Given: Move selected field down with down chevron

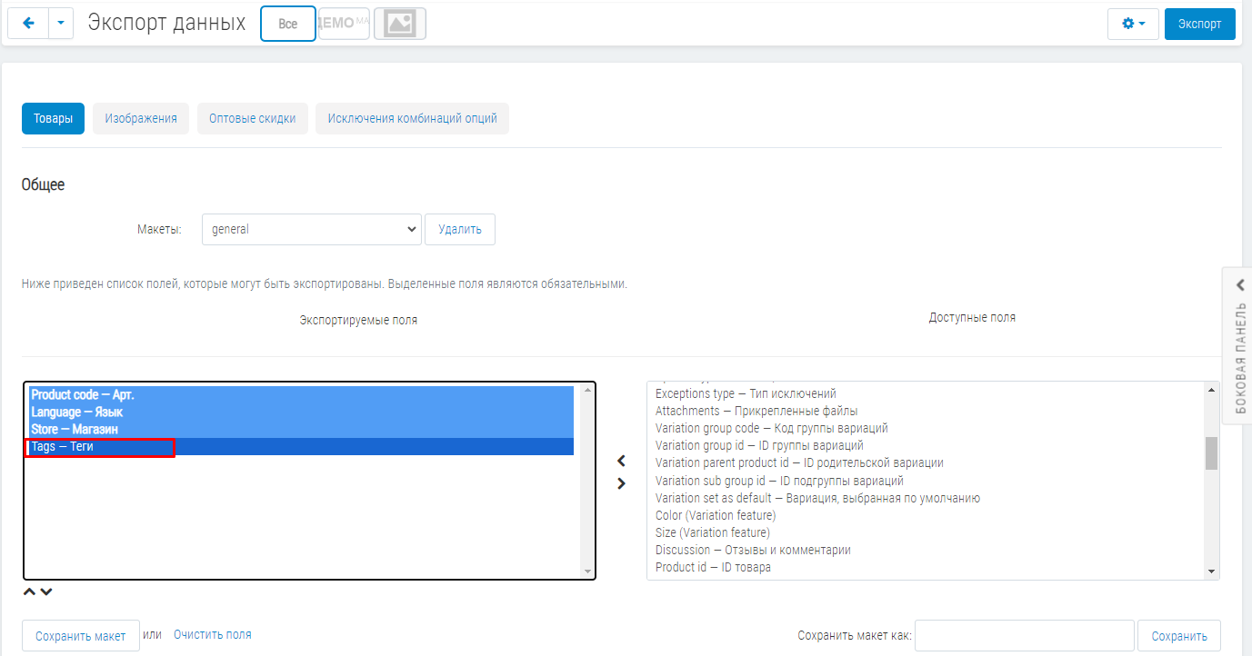Looking at the screenshot, I should pyautogui.click(x=46, y=592).
